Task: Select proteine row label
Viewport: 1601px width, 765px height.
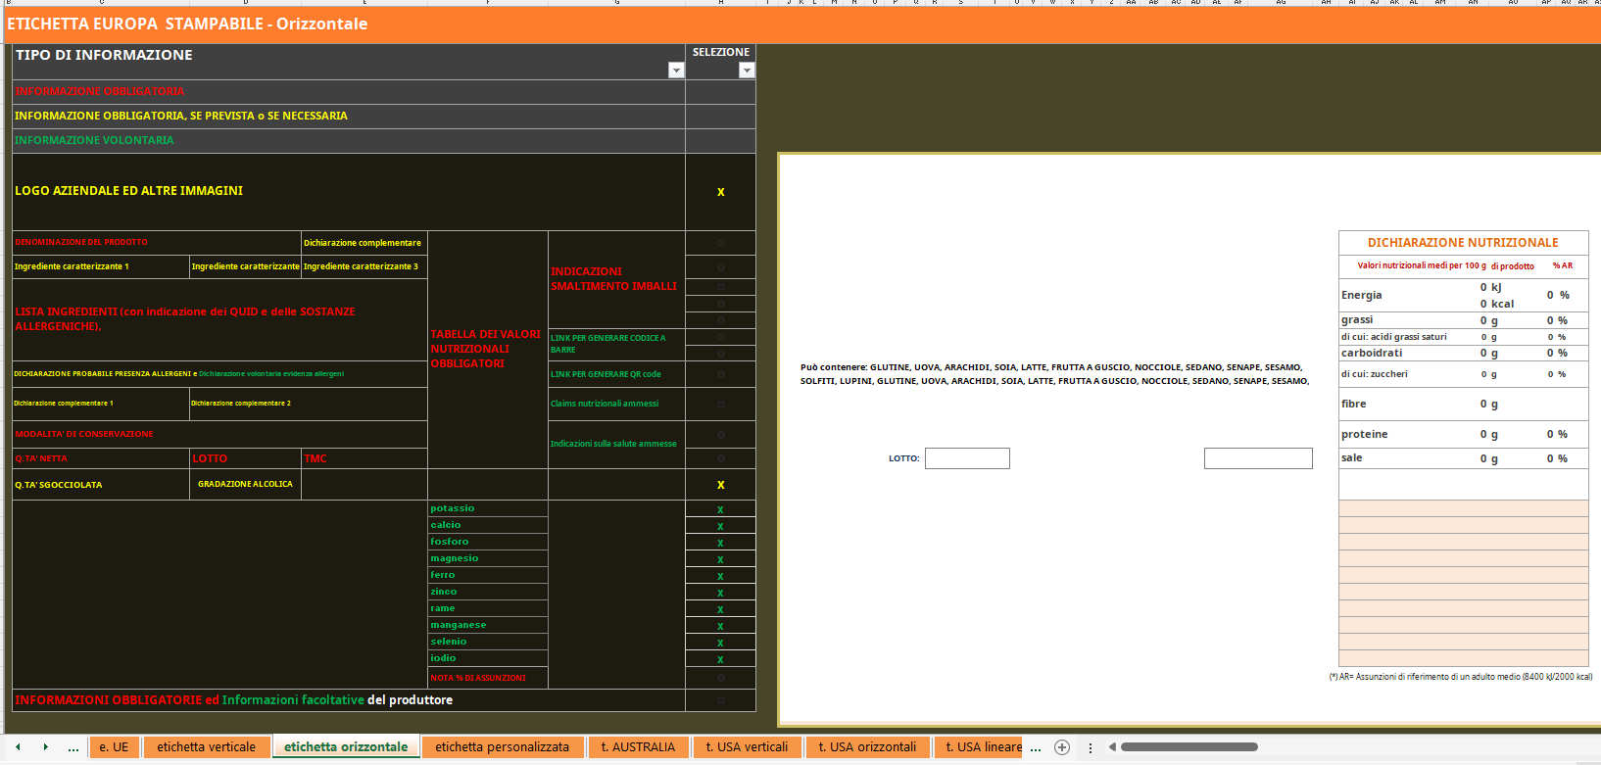Action: 1365,435
